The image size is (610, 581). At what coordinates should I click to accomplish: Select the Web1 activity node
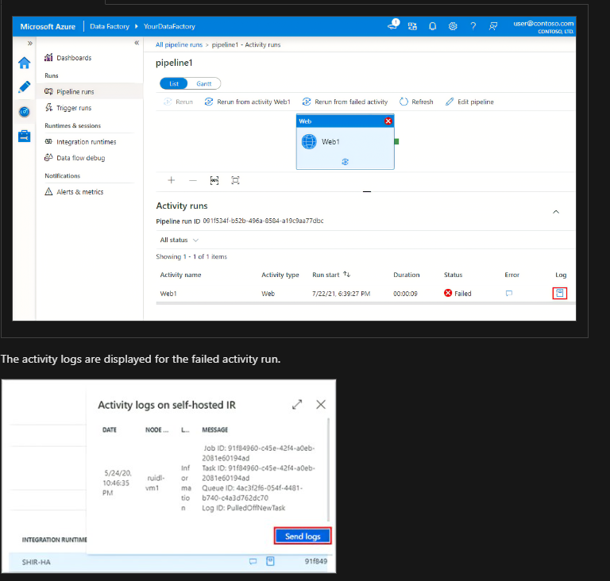click(x=345, y=141)
